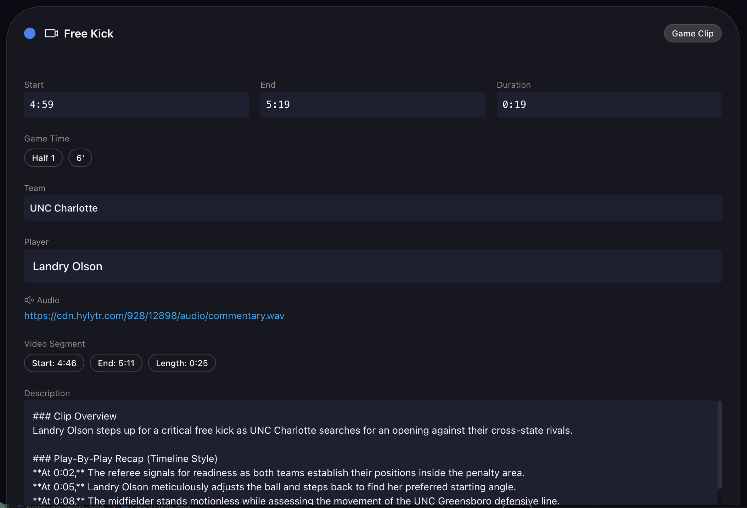The height and width of the screenshot is (508, 747).
Task: Click the Clip Overview heading line
Action: [75, 416]
